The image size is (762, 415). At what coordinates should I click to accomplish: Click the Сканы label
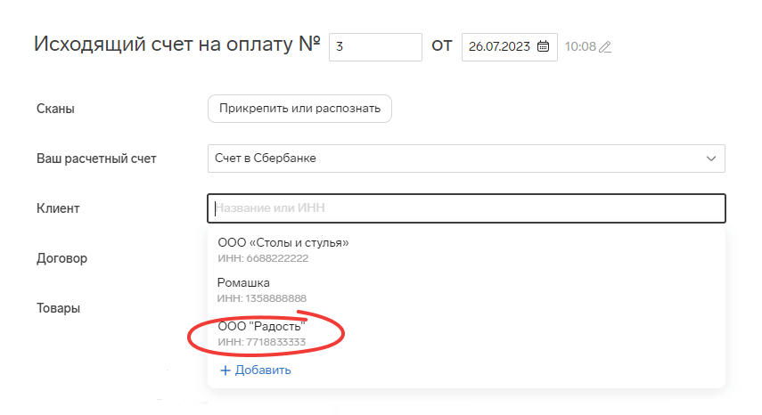55,109
